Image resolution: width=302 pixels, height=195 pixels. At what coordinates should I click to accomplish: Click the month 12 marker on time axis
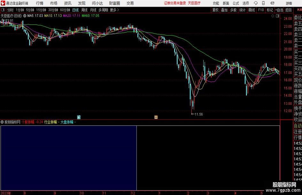click(133, 193)
